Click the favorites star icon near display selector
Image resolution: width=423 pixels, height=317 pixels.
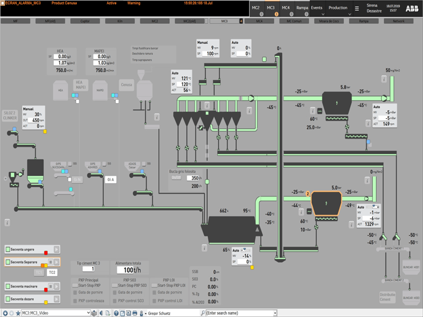point(18,313)
